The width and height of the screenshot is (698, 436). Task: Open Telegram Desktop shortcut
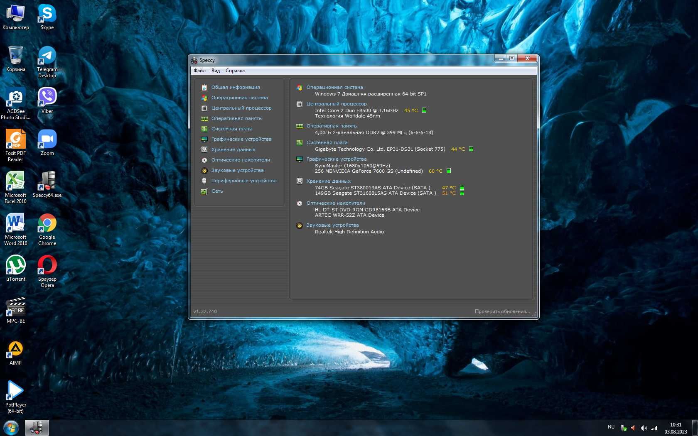click(47, 61)
